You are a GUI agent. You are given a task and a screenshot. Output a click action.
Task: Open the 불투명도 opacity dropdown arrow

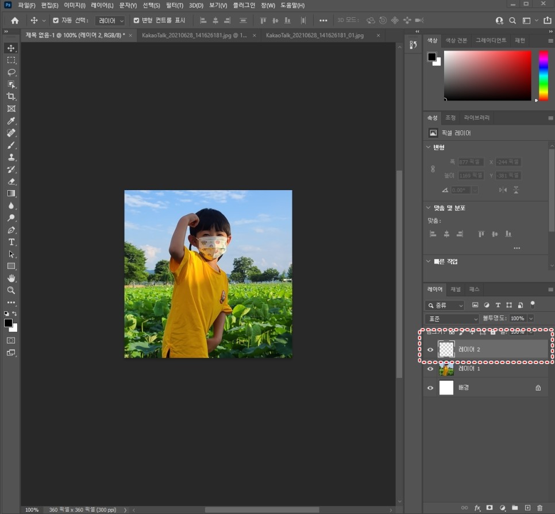pos(530,318)
